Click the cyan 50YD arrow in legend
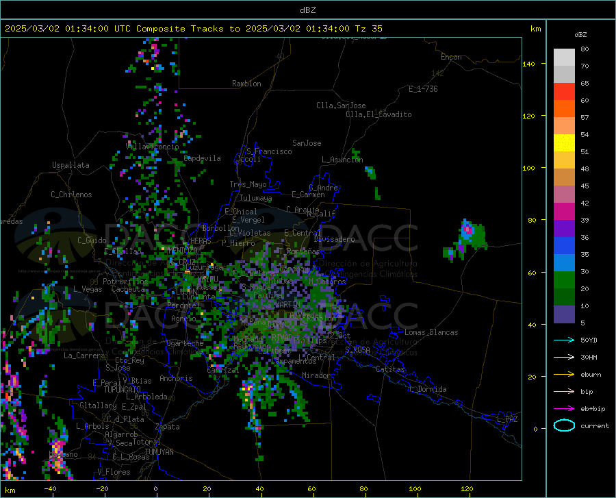 click(564, 340)
